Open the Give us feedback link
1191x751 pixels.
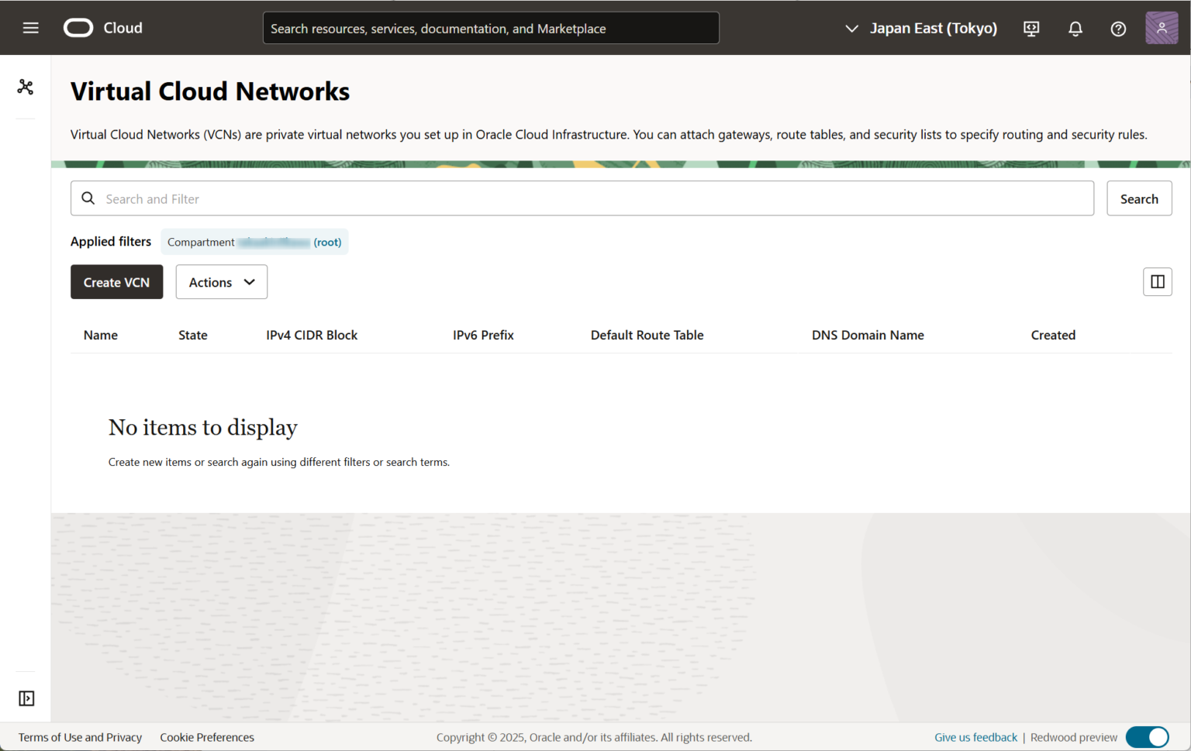click(975, 737)
